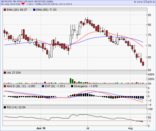Click the 09-Aug-2016 change summary text
Viewport: 156px width, 131px height.
pos(36,4)
